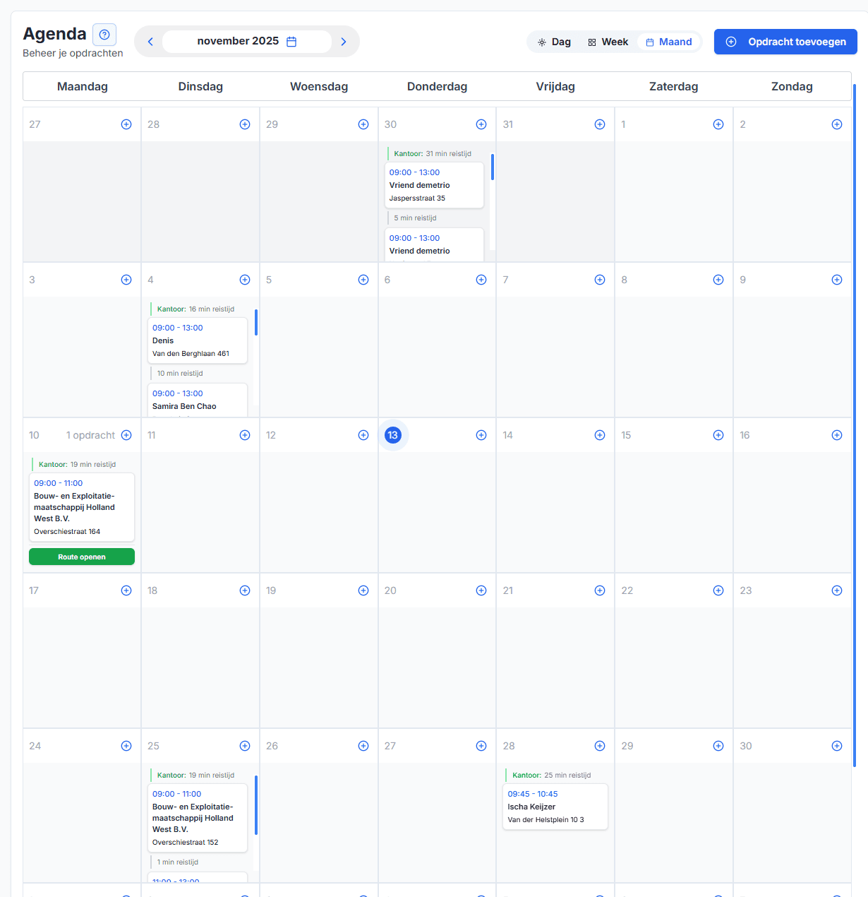Open the Denis appointment on day 4
The image size is (868, 897).
198,340
